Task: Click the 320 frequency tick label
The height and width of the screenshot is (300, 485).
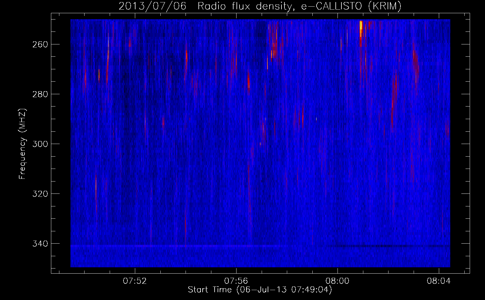Action: pos(40,194)
